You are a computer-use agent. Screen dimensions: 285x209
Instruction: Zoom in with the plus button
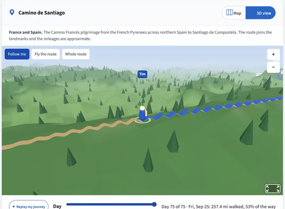[273, 54]
